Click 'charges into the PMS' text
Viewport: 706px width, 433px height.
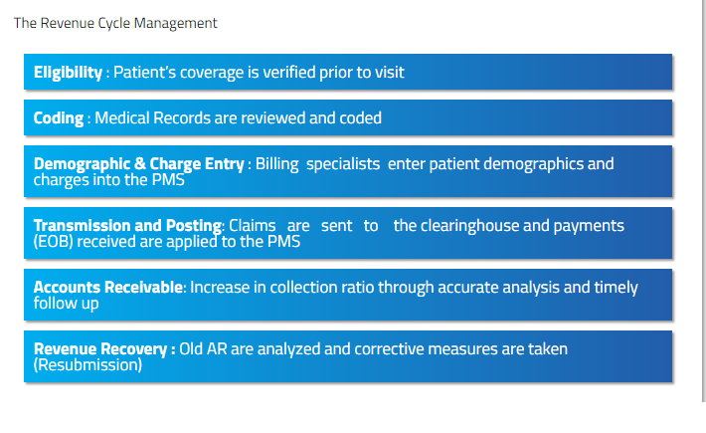[109, 180]
